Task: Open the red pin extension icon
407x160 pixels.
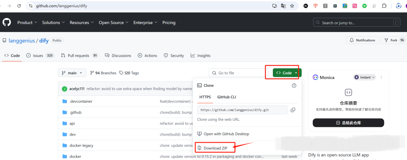Action: point(315,6)
